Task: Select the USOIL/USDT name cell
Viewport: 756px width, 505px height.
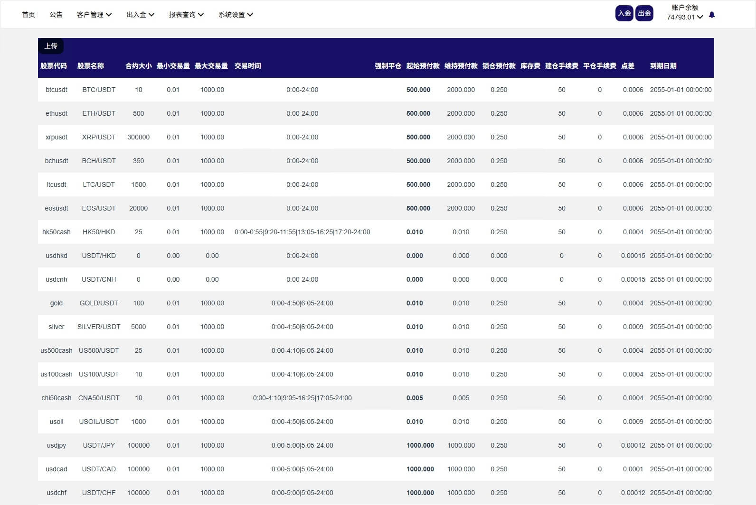Action: [x=99, y=422]
